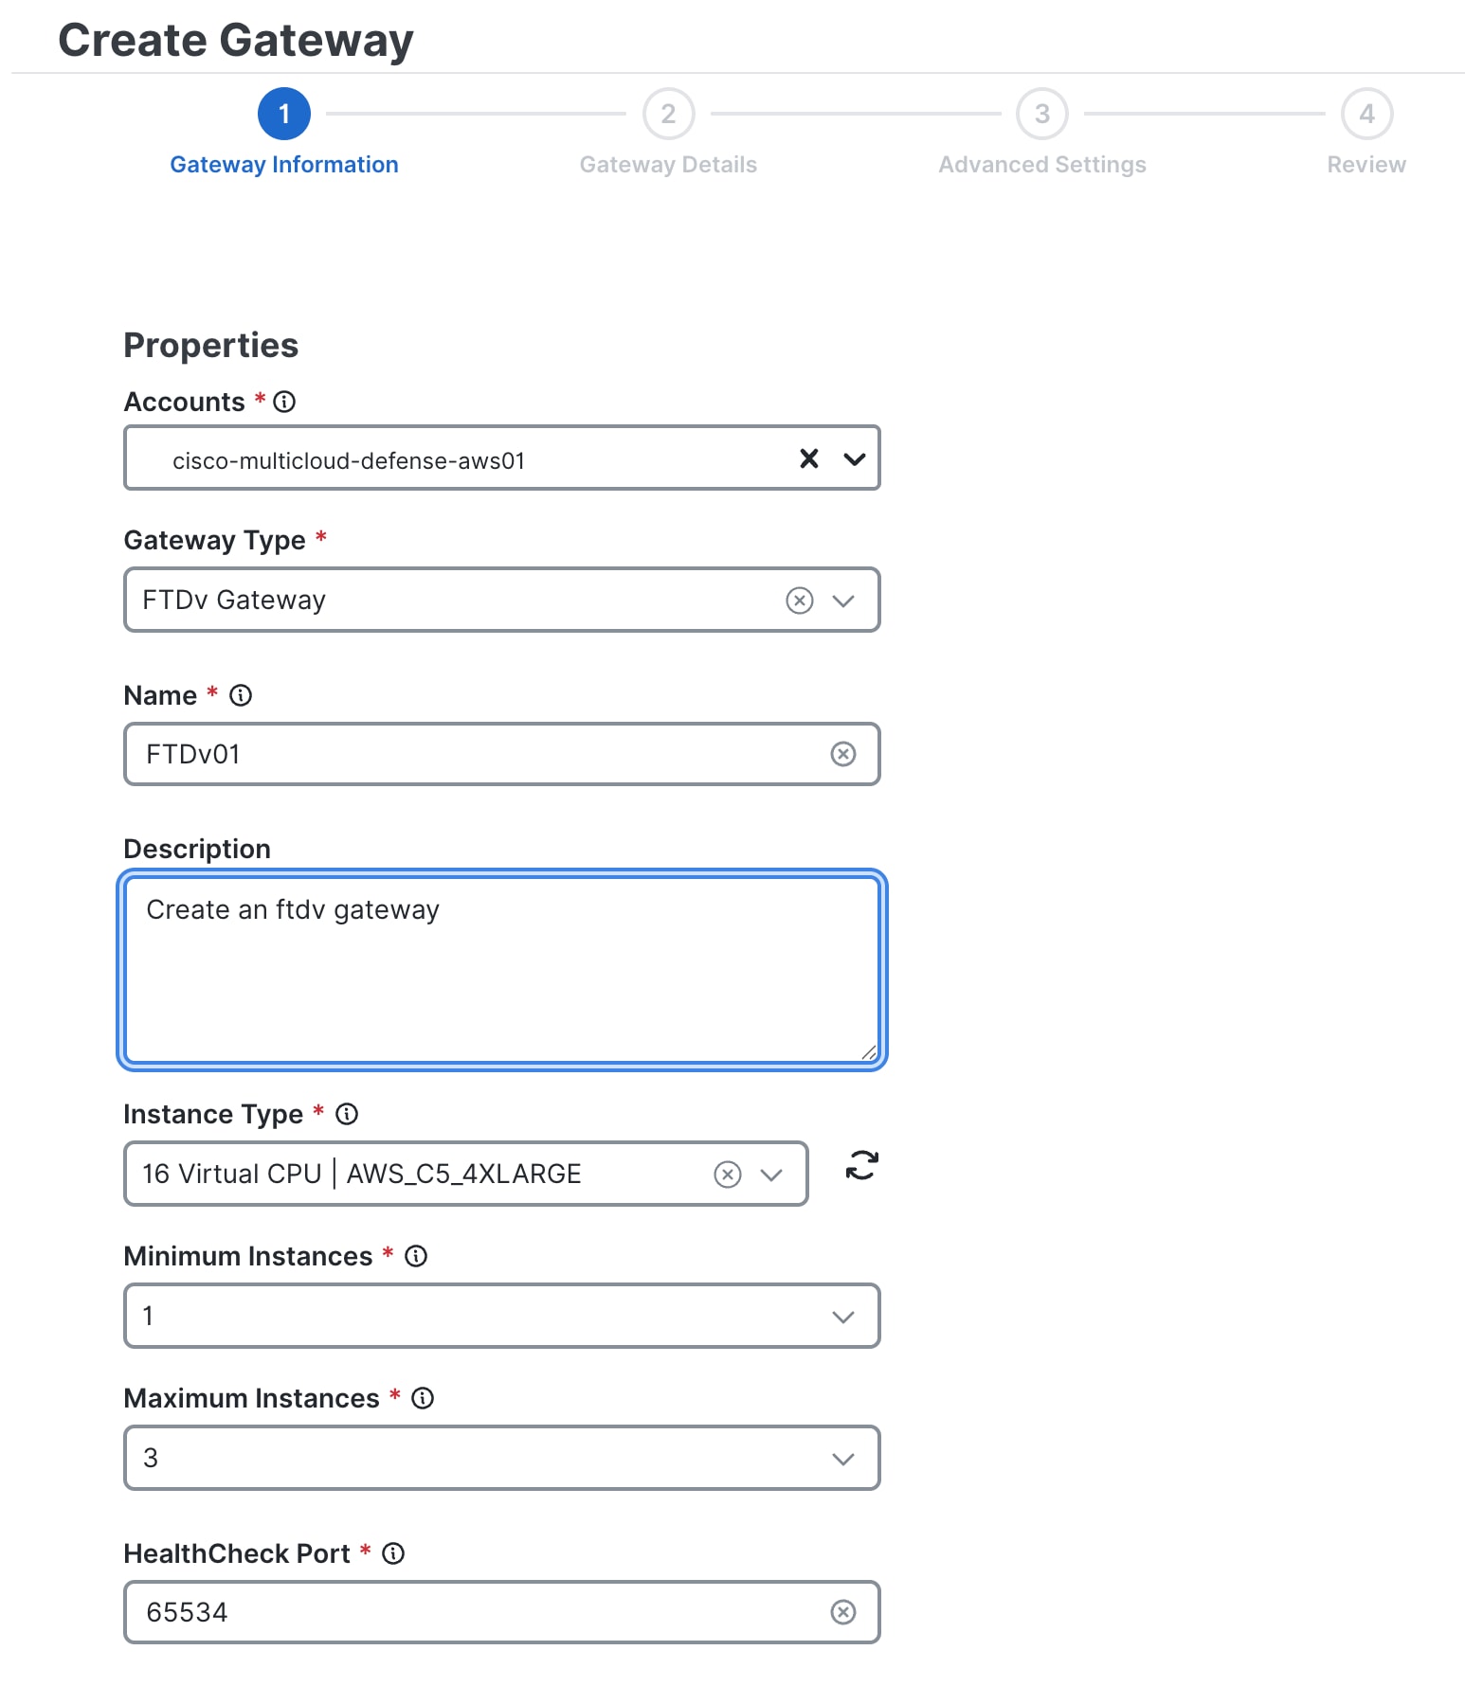Clear the selected cisco-multicloud-defense-aws01 account
Viewport: 1465px width, 1686px height.
808,459
